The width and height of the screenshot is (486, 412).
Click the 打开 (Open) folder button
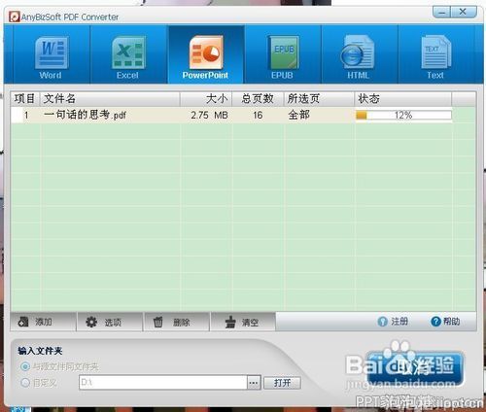pyautogui.click(x=282, y=383)
